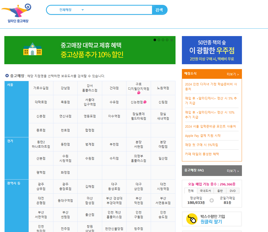Select the third carousel indicator dot

[163, 40]
